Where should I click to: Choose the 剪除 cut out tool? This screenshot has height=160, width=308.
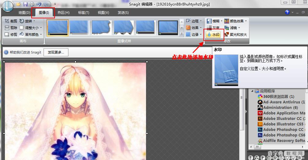pyautogui.click(x=11, y=28)
